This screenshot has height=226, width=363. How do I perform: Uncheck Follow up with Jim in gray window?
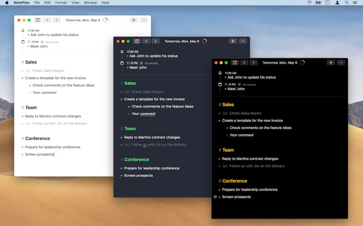127,145
